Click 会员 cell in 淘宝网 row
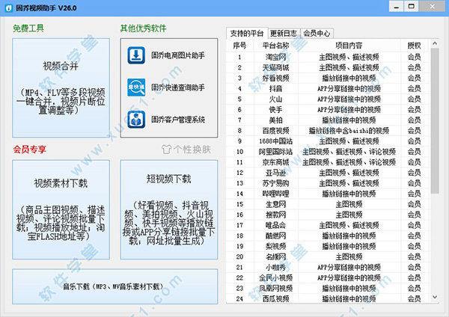Image resolution: width=449 pixels, height=317 pixels. coord(415,58)
